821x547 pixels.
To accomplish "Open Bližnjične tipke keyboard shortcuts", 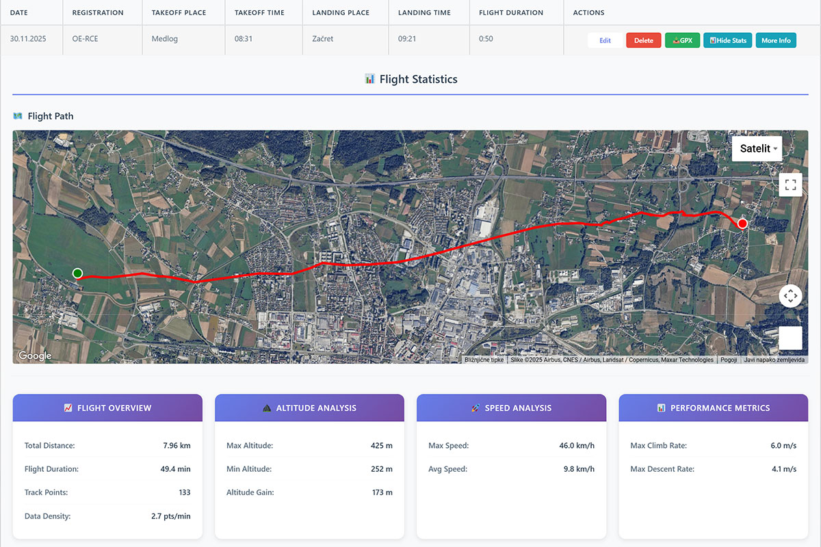I will [x=484, y=360].
